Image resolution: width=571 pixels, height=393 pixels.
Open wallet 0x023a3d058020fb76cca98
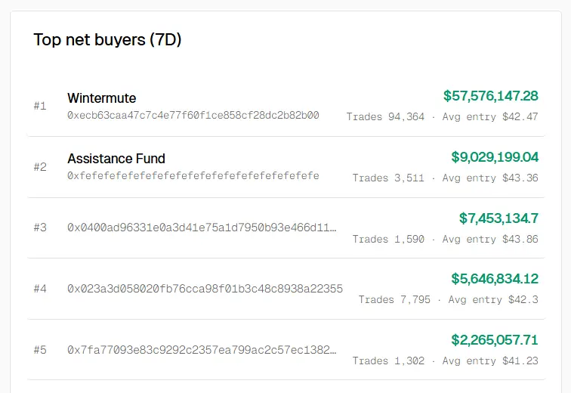point(205,289)
